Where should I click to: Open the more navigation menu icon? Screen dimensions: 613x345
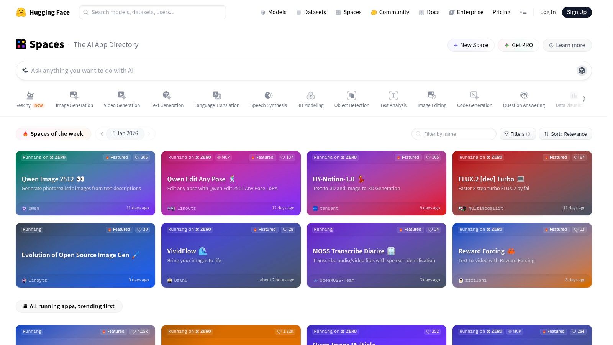[x=523, y=12]
